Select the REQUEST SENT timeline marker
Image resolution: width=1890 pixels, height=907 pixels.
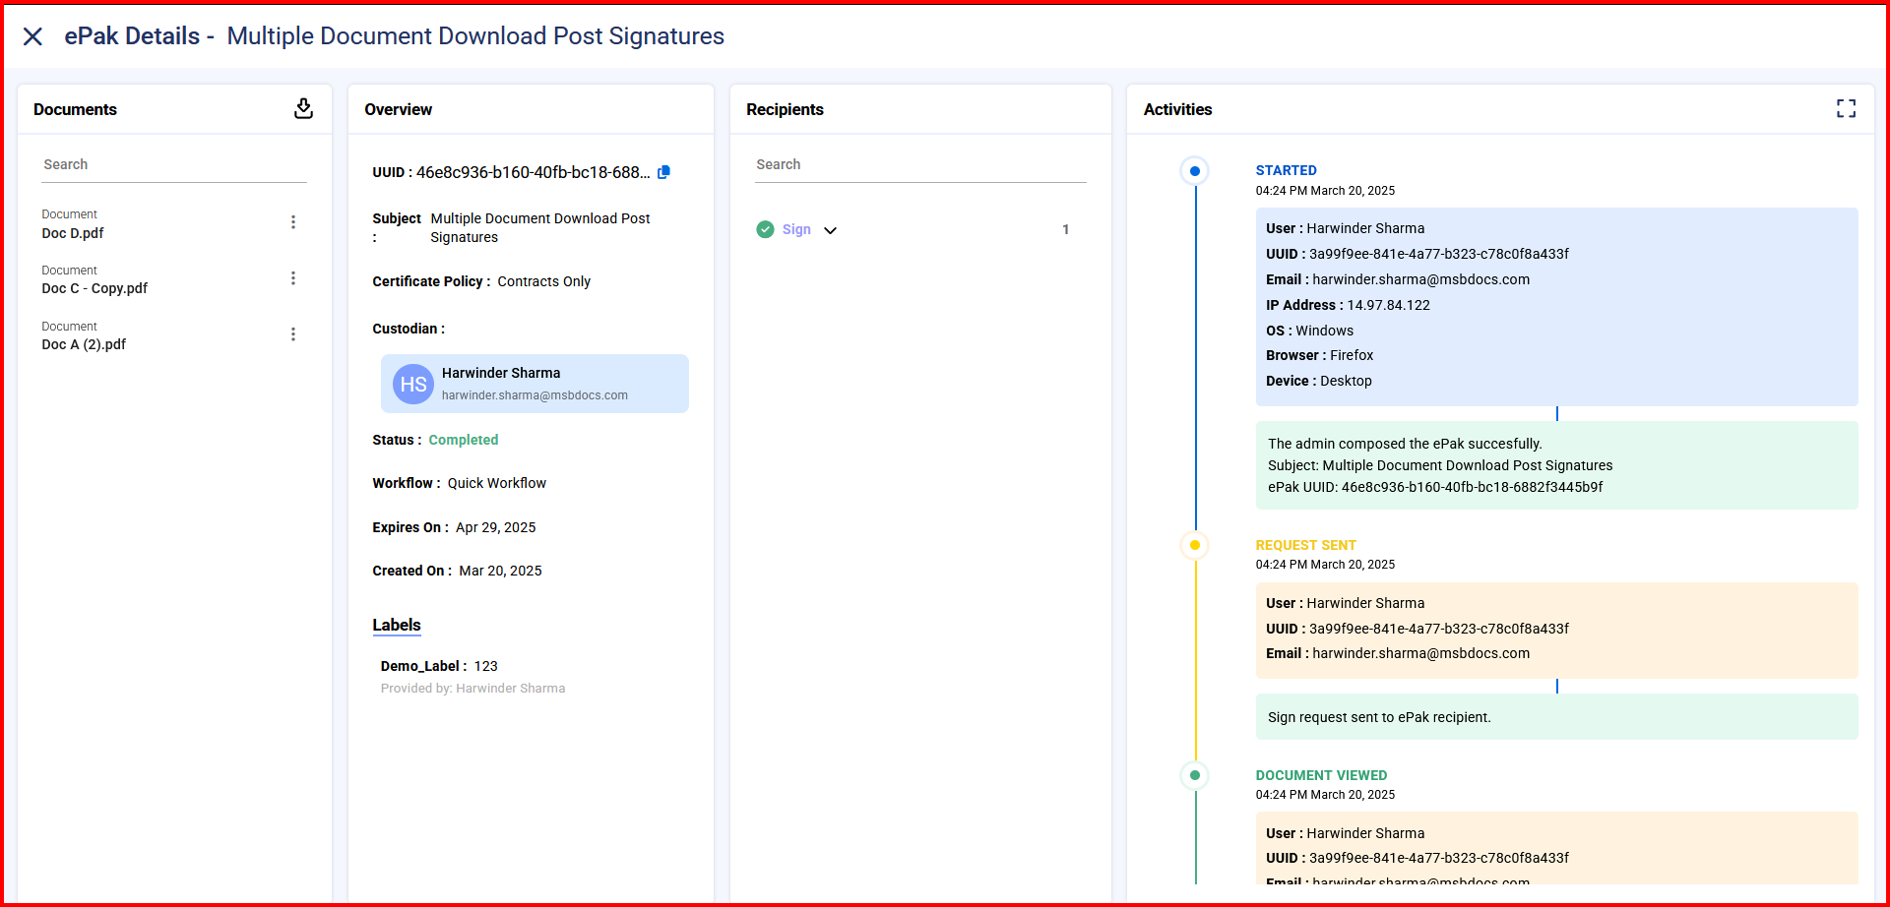(x=1194, y=545)
